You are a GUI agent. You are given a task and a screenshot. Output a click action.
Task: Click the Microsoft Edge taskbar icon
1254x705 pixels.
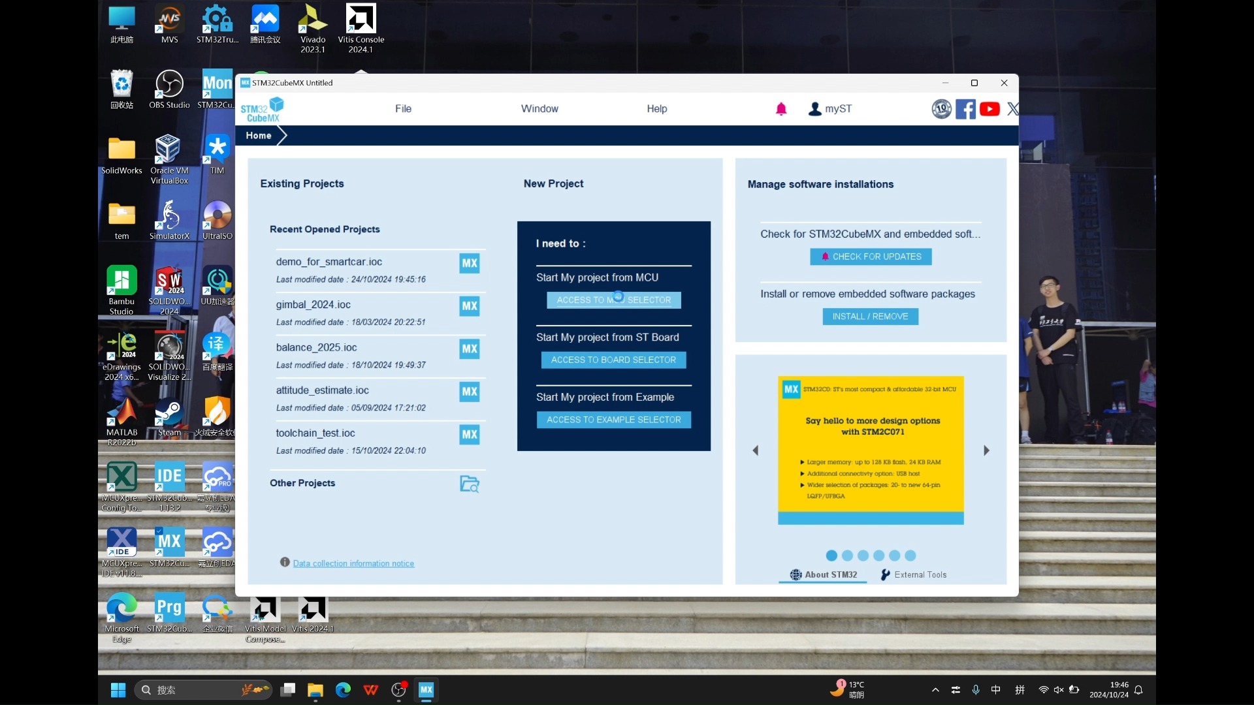click(x=343, y=689)
